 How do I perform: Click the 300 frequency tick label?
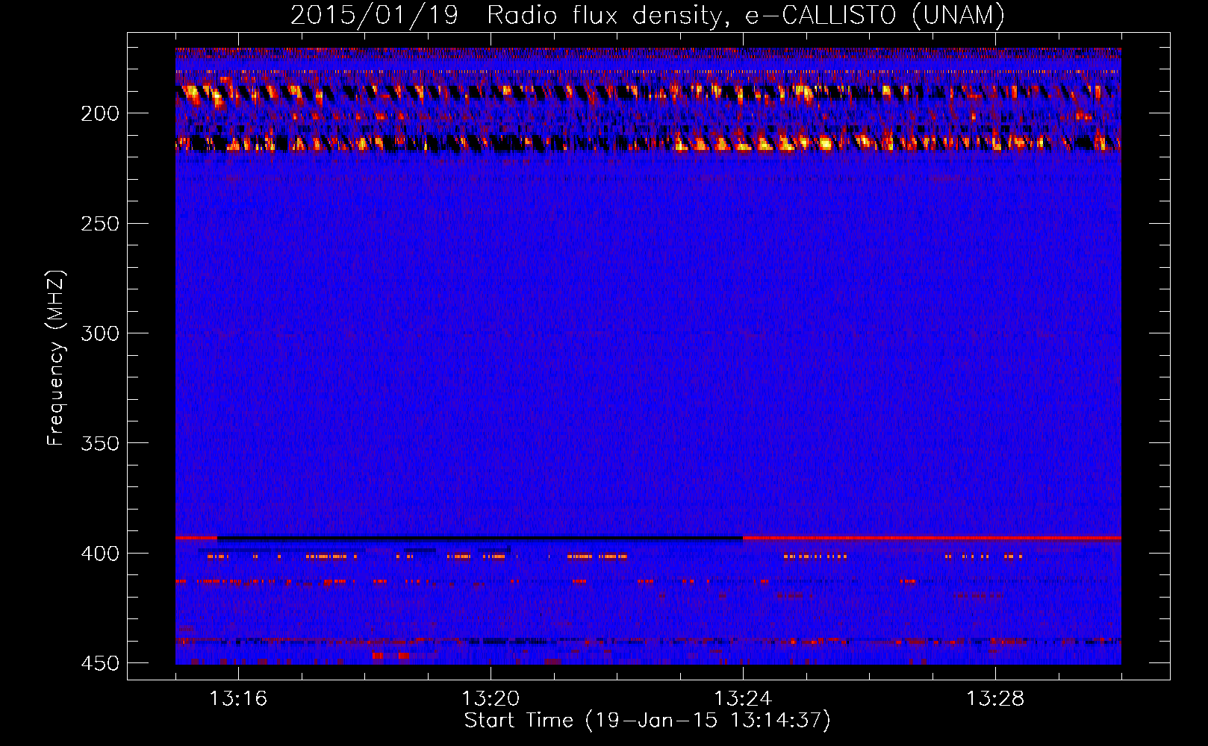click(100, 333)
